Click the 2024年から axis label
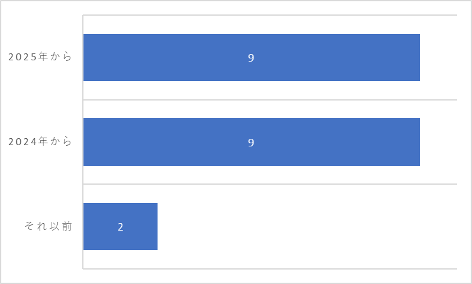Viewport: 472px width, 284px height. click(x=40, y=141)
